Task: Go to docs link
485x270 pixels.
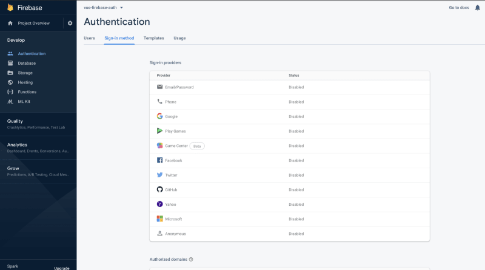Action: coord(459,8)
